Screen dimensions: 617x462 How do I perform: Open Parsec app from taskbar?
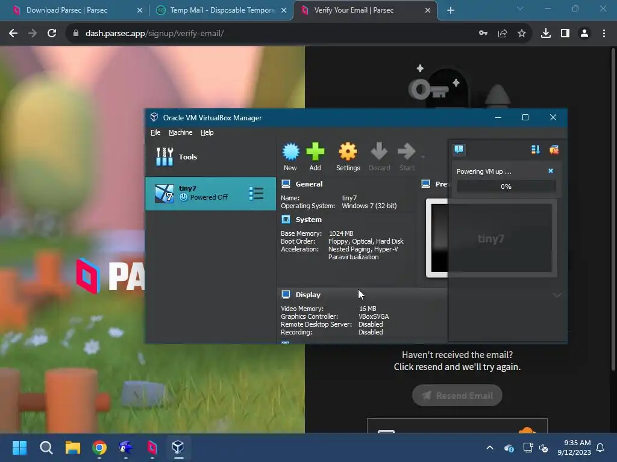(152, 448)
